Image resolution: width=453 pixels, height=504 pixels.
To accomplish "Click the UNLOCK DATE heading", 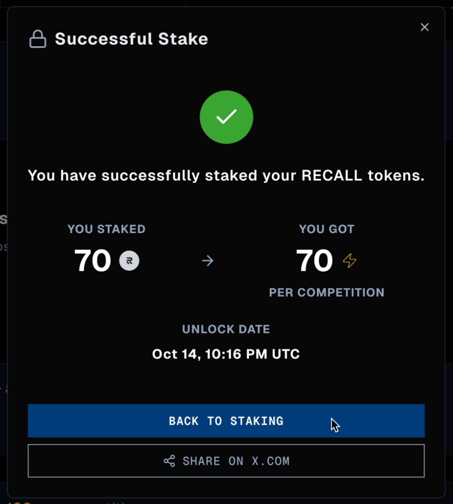I will pyautogui.click(x=226, y=329).
